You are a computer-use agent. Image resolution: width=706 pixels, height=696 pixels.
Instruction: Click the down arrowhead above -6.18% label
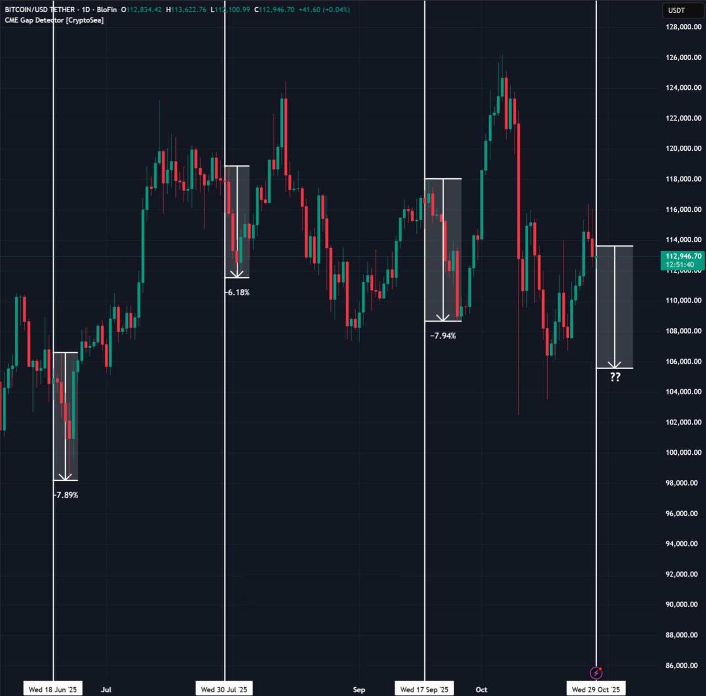237,274
